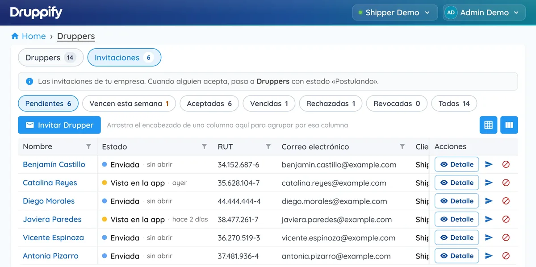Open filter on Correo electrónico column
536x267 pixels.
coord(402,146)
